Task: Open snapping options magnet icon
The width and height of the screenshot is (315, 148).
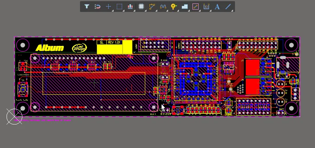Action: click(x=97, y=7)
